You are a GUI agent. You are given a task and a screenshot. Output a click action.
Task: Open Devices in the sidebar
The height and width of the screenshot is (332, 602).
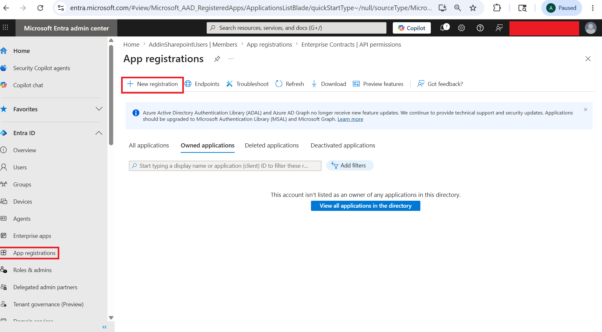click(23, 202)
